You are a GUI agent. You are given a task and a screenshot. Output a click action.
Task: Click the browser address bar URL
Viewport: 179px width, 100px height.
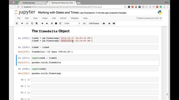point(63,7)
